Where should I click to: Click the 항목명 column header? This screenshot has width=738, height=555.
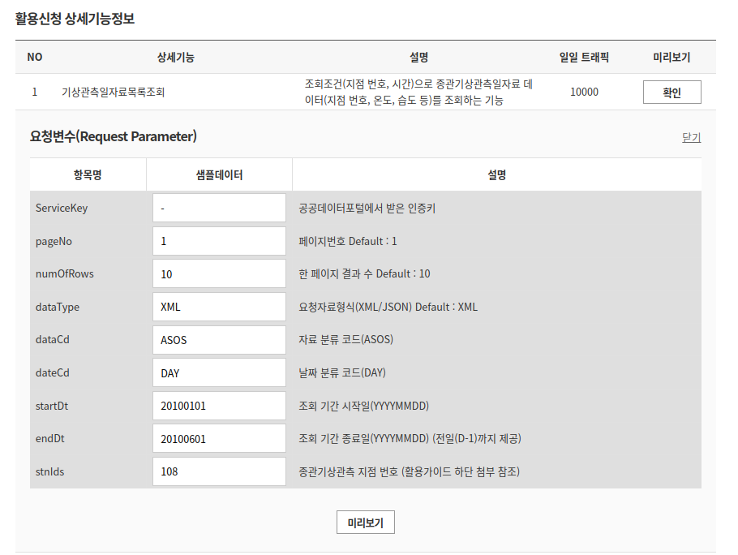88,175
